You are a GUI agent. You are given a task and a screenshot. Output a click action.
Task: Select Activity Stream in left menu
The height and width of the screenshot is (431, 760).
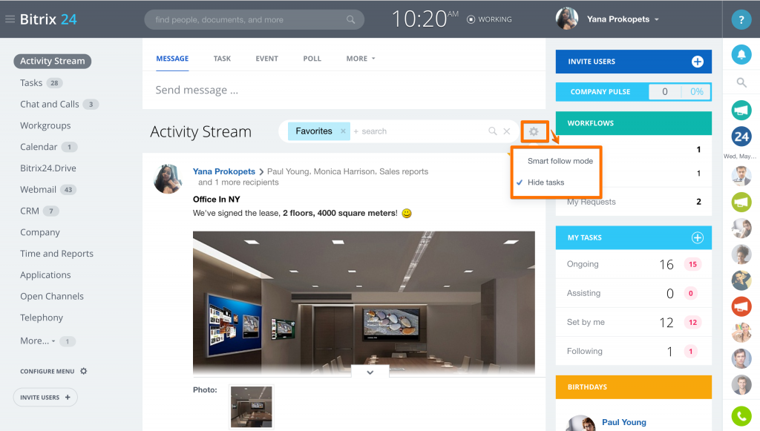[x=53, y=61]
